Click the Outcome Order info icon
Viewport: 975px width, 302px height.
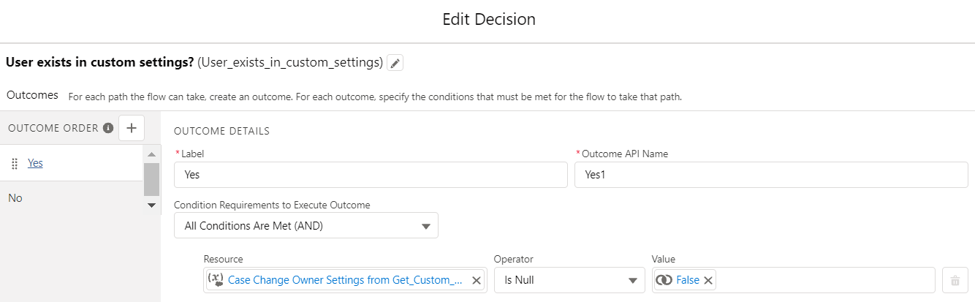tap(108, 128)
